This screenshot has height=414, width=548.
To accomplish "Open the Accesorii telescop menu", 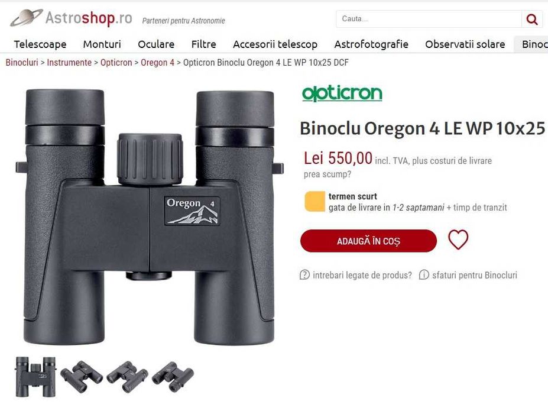I will pyautogui.click(x=275, y=44).
